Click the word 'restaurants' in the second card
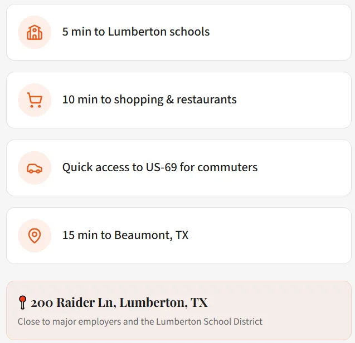355x343 pixels. (x=206, y=100)
